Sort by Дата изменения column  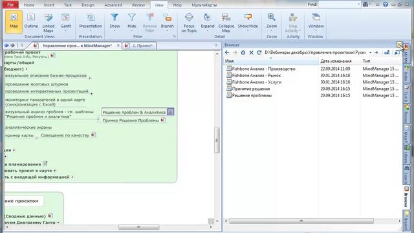point(340,61)
